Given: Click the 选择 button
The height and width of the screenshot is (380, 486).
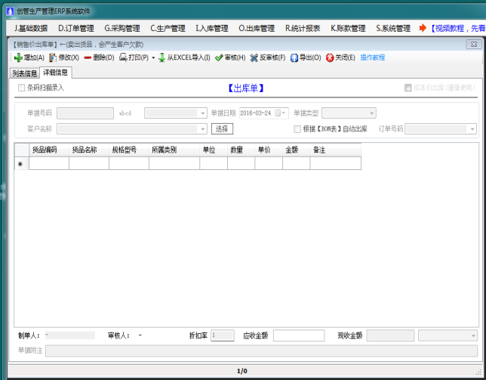Looking at the screenshot, I should pos(222,128).
